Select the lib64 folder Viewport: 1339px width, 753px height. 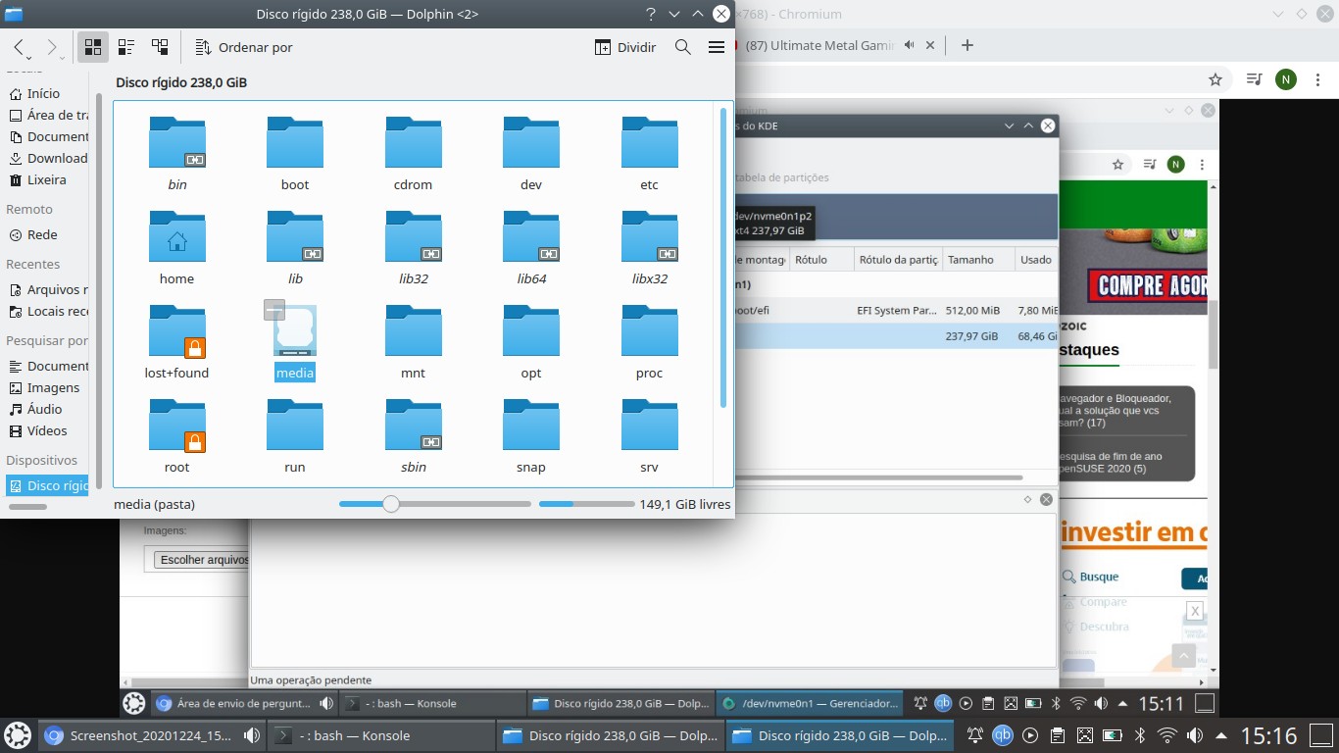click(531, 248)
